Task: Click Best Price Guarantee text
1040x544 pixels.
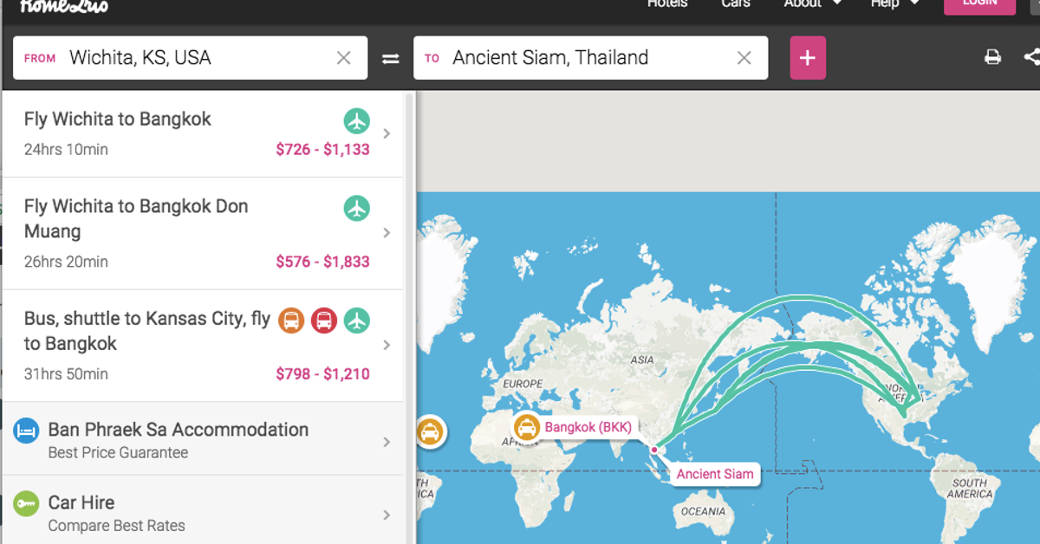Action: pos(118,452)
